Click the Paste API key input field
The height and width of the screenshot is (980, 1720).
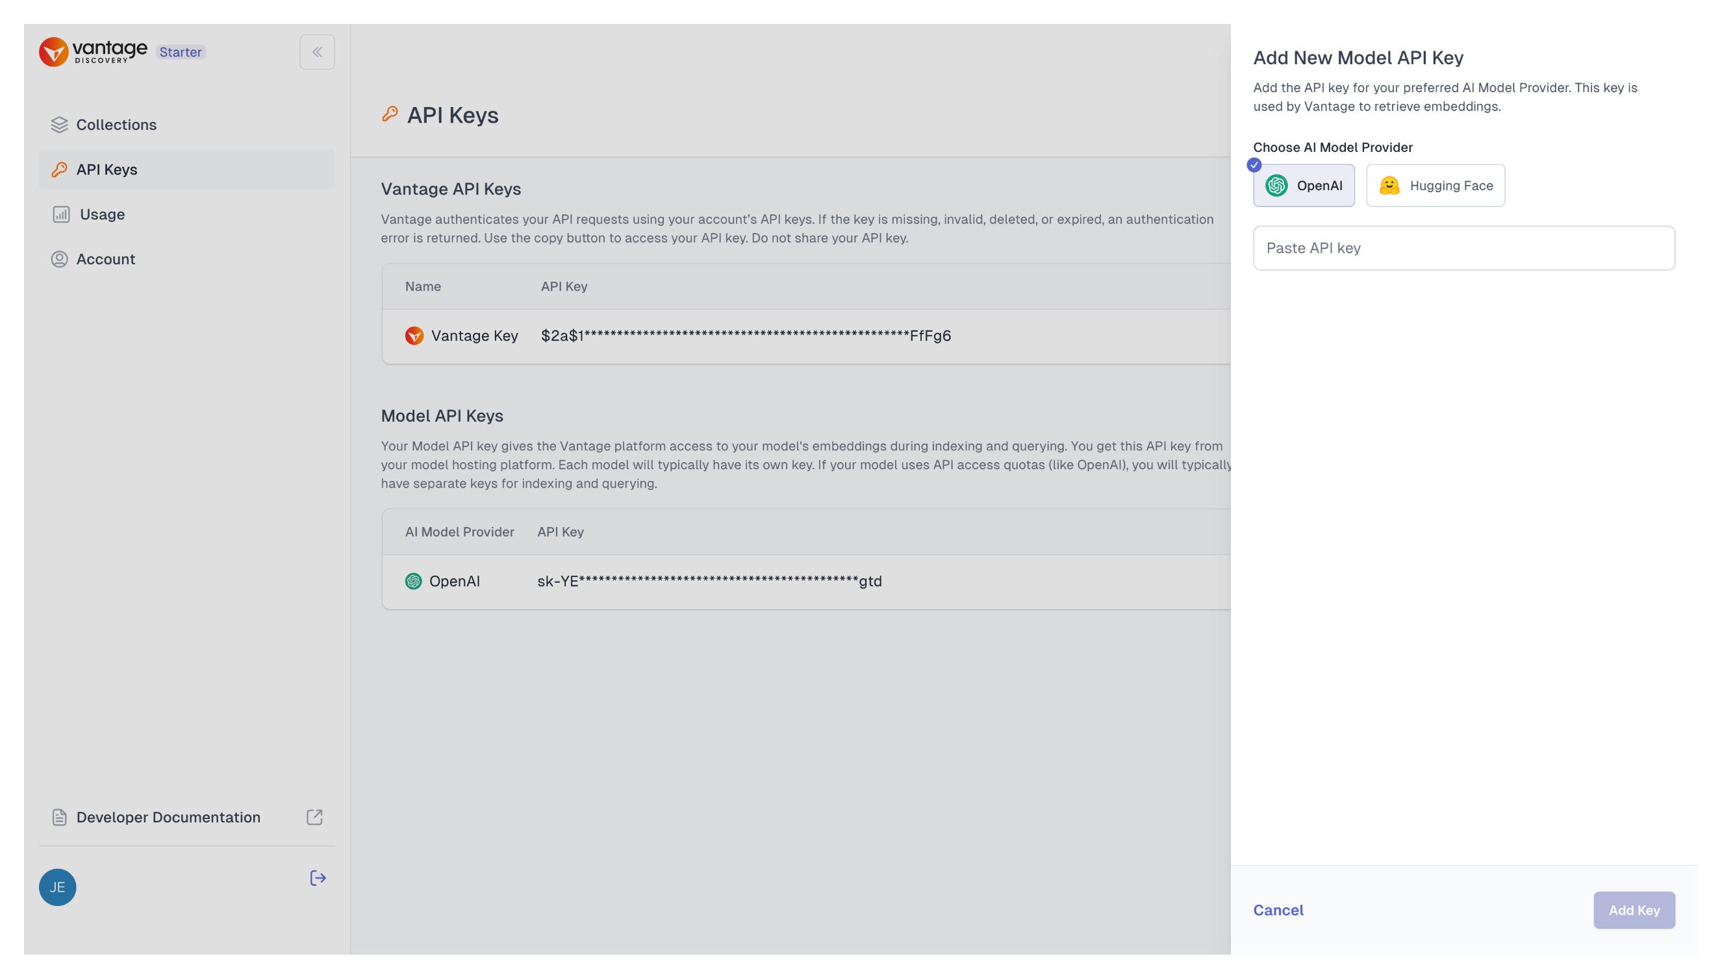point(1463,247)
